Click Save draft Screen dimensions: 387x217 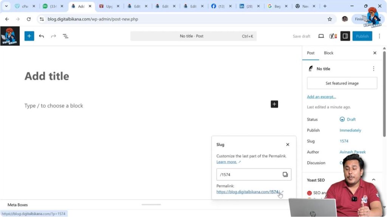click(x=301, y=36)
